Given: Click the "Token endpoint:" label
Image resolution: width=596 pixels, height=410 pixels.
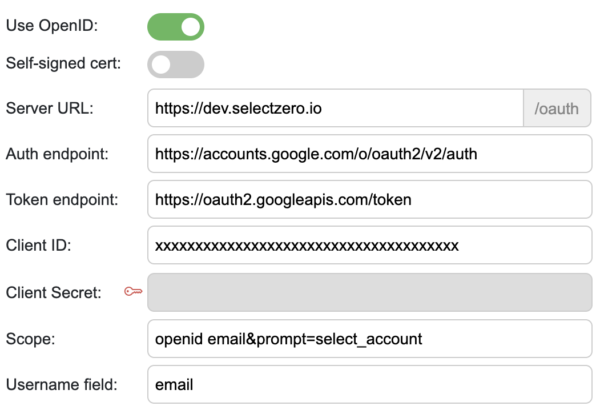Looking at the screenshot, I should [62, 200].
